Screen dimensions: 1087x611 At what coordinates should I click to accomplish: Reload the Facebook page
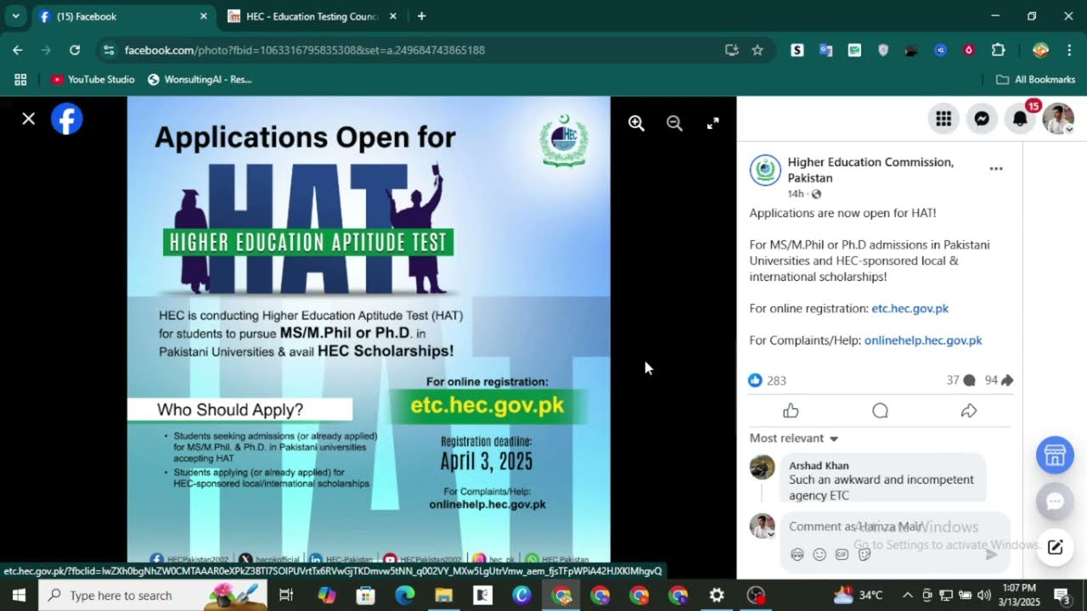coord(75,50)
